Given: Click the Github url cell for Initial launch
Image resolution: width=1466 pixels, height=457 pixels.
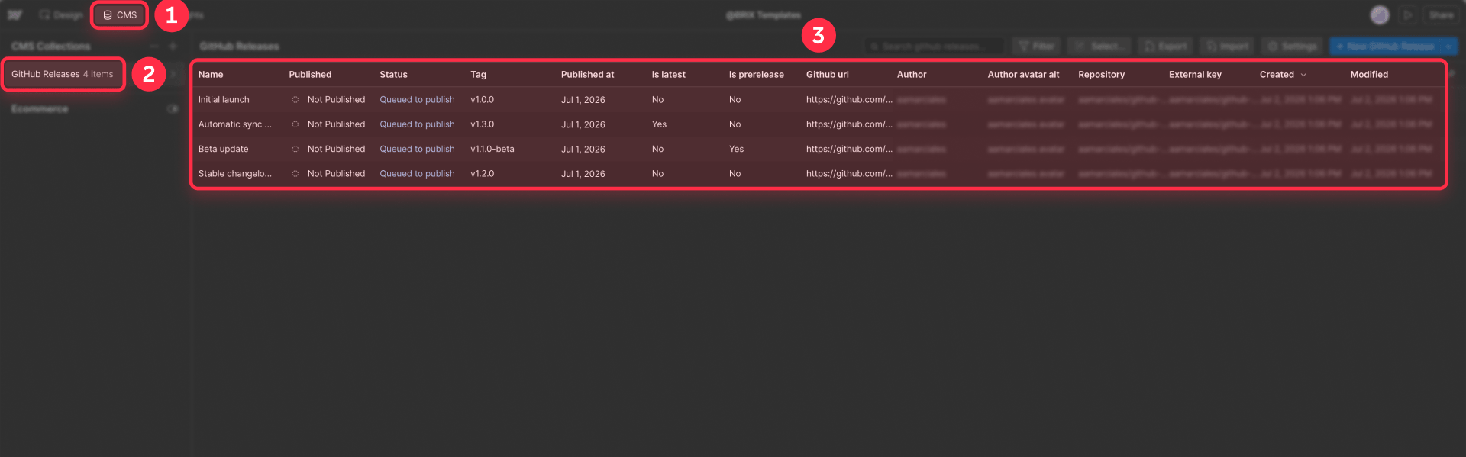Looking at the screenshot, I should pos(849,100).
